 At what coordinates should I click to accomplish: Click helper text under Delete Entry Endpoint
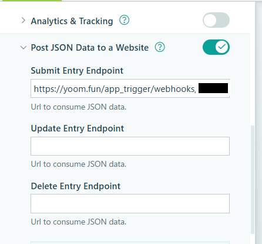click(79, 222)
